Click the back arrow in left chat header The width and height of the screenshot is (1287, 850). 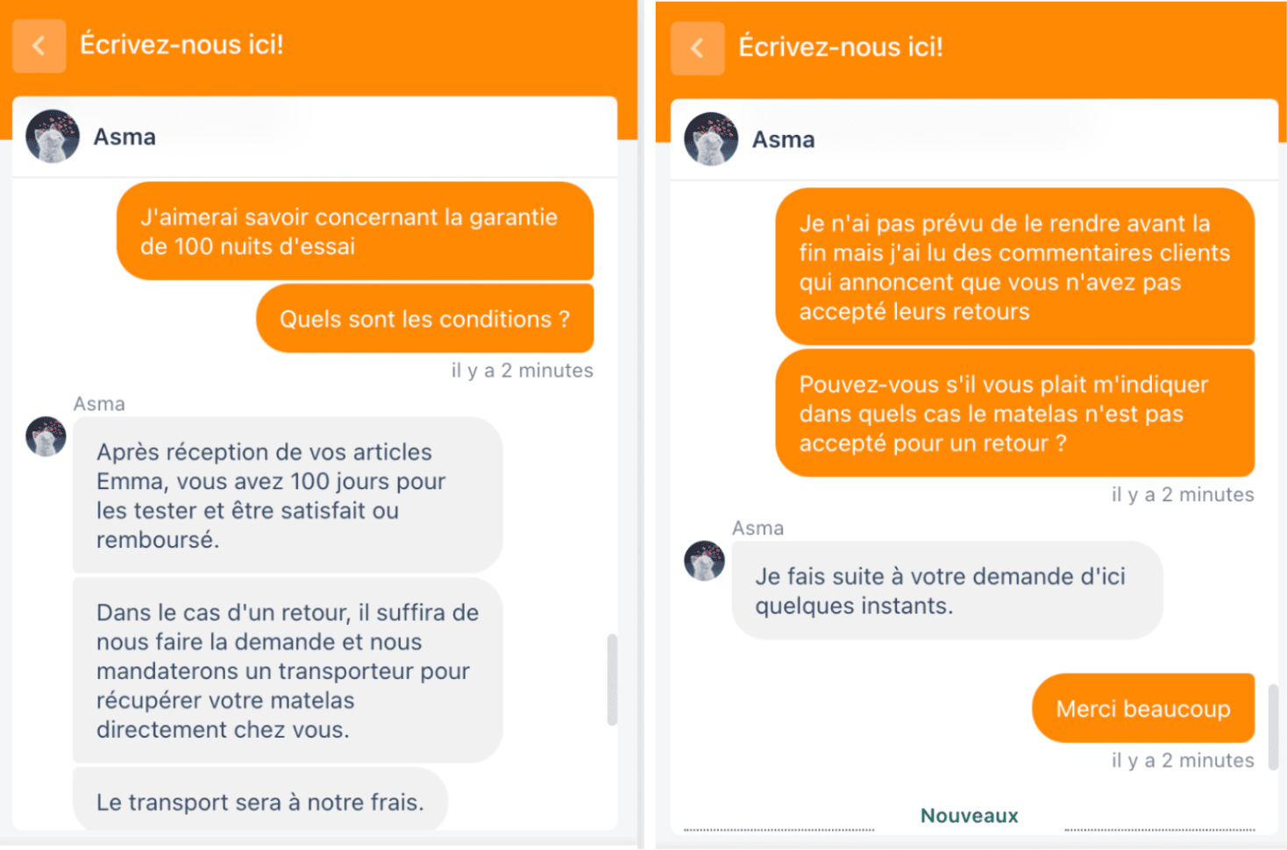pos(39,46)
